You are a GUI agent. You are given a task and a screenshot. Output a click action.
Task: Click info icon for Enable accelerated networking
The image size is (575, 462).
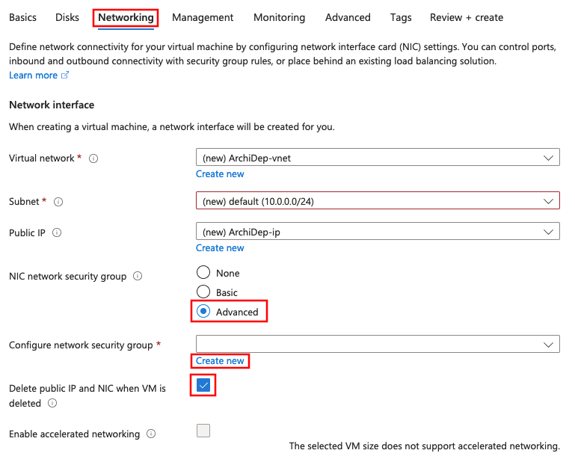click(151, 434)
